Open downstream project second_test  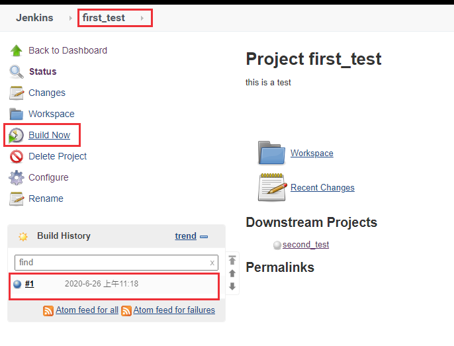306,245
